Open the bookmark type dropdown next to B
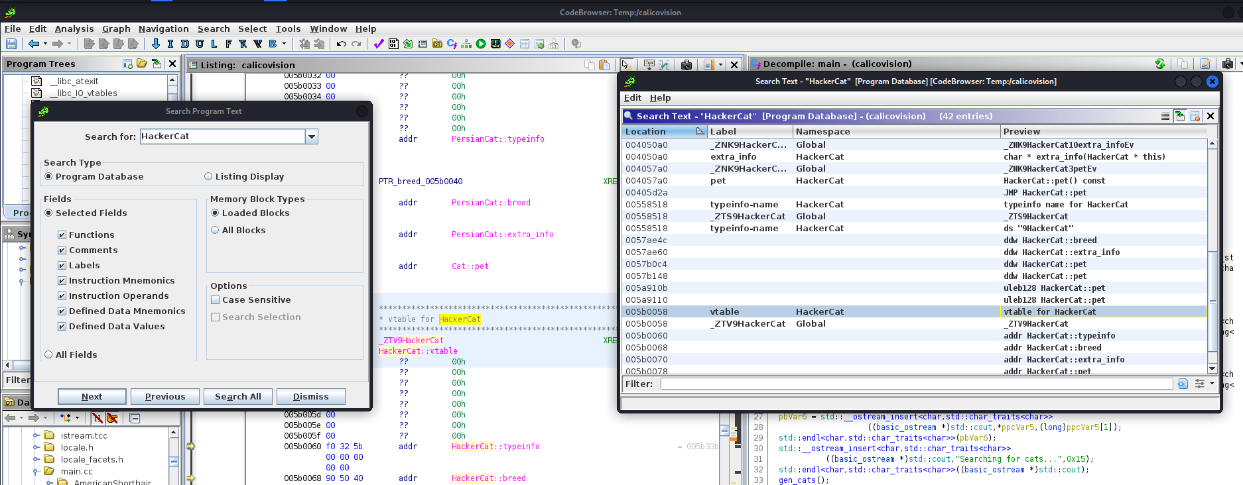The height and width of the screenshot is (485, 1243). (284, 44)
